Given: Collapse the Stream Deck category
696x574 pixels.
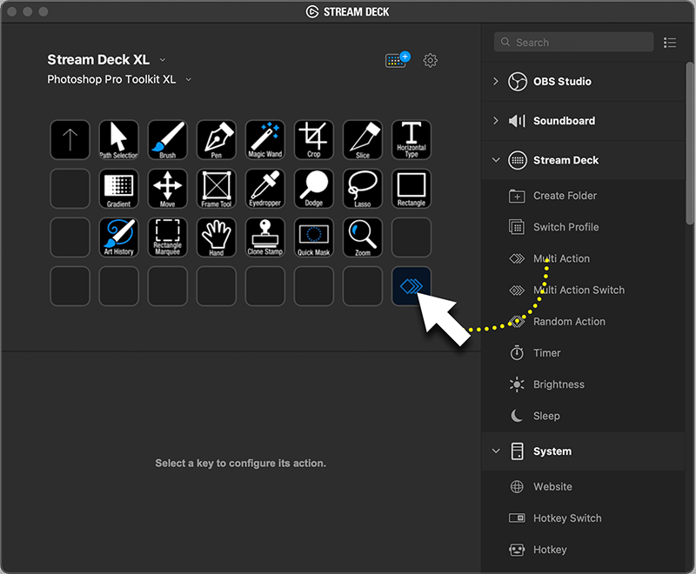Looking at the screenshot, I should 496,160.
